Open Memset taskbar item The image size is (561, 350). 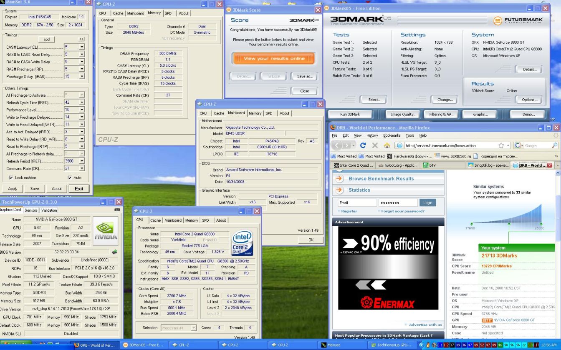point(343,345)
